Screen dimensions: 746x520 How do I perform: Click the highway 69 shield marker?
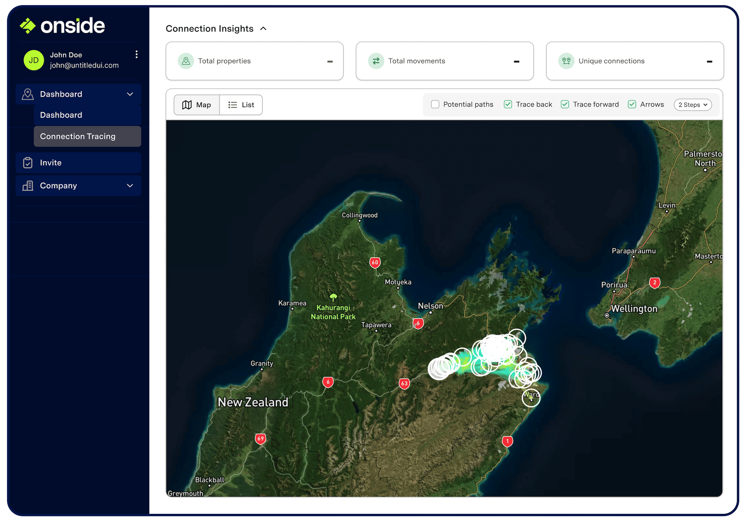click(x=260, y=439)
